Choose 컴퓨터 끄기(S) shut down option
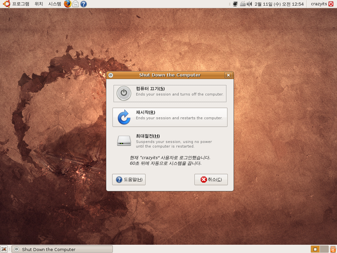 click(x=170, y=93)
